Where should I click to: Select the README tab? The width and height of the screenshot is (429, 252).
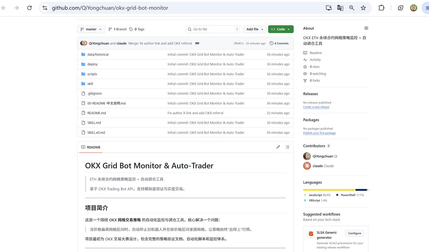[91, 147]
